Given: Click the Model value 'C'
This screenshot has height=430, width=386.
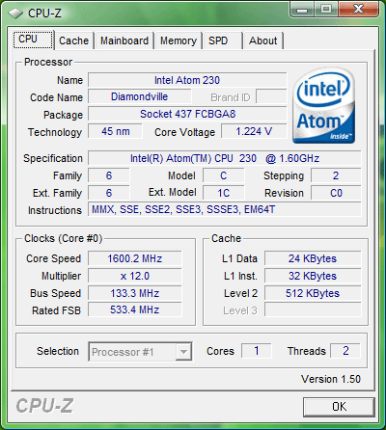Looking at the screenshot, I should pos(223,175).
